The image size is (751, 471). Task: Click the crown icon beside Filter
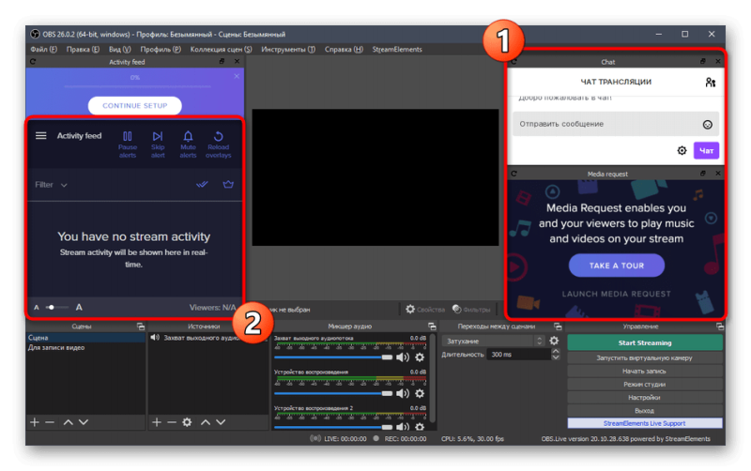click(228, 184)
